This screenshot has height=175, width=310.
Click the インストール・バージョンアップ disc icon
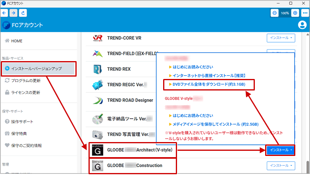coord(7,68)
